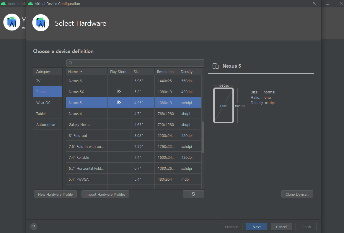Screen dimensions: 344x233
Task: Click the Android Studio logo beside Select Hardware
Action: pos(41,23)
